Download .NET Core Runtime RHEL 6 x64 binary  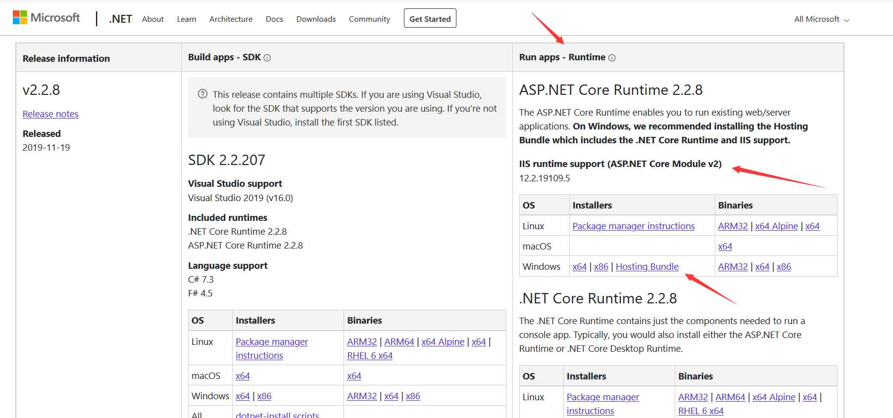coord(701,411)
